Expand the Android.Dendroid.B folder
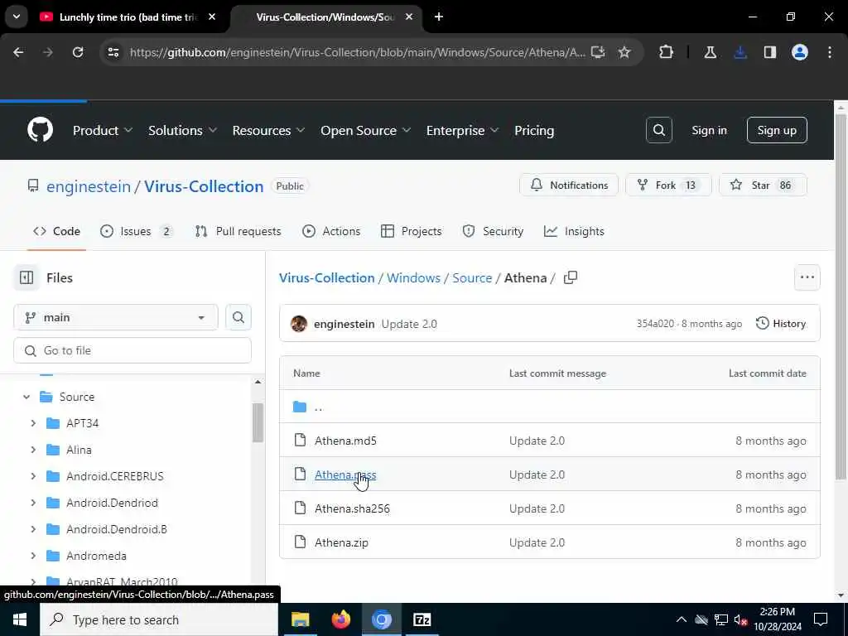848x636 pixels. (33, 529)
